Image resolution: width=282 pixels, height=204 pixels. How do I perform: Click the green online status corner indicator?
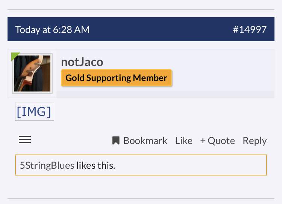15,56
